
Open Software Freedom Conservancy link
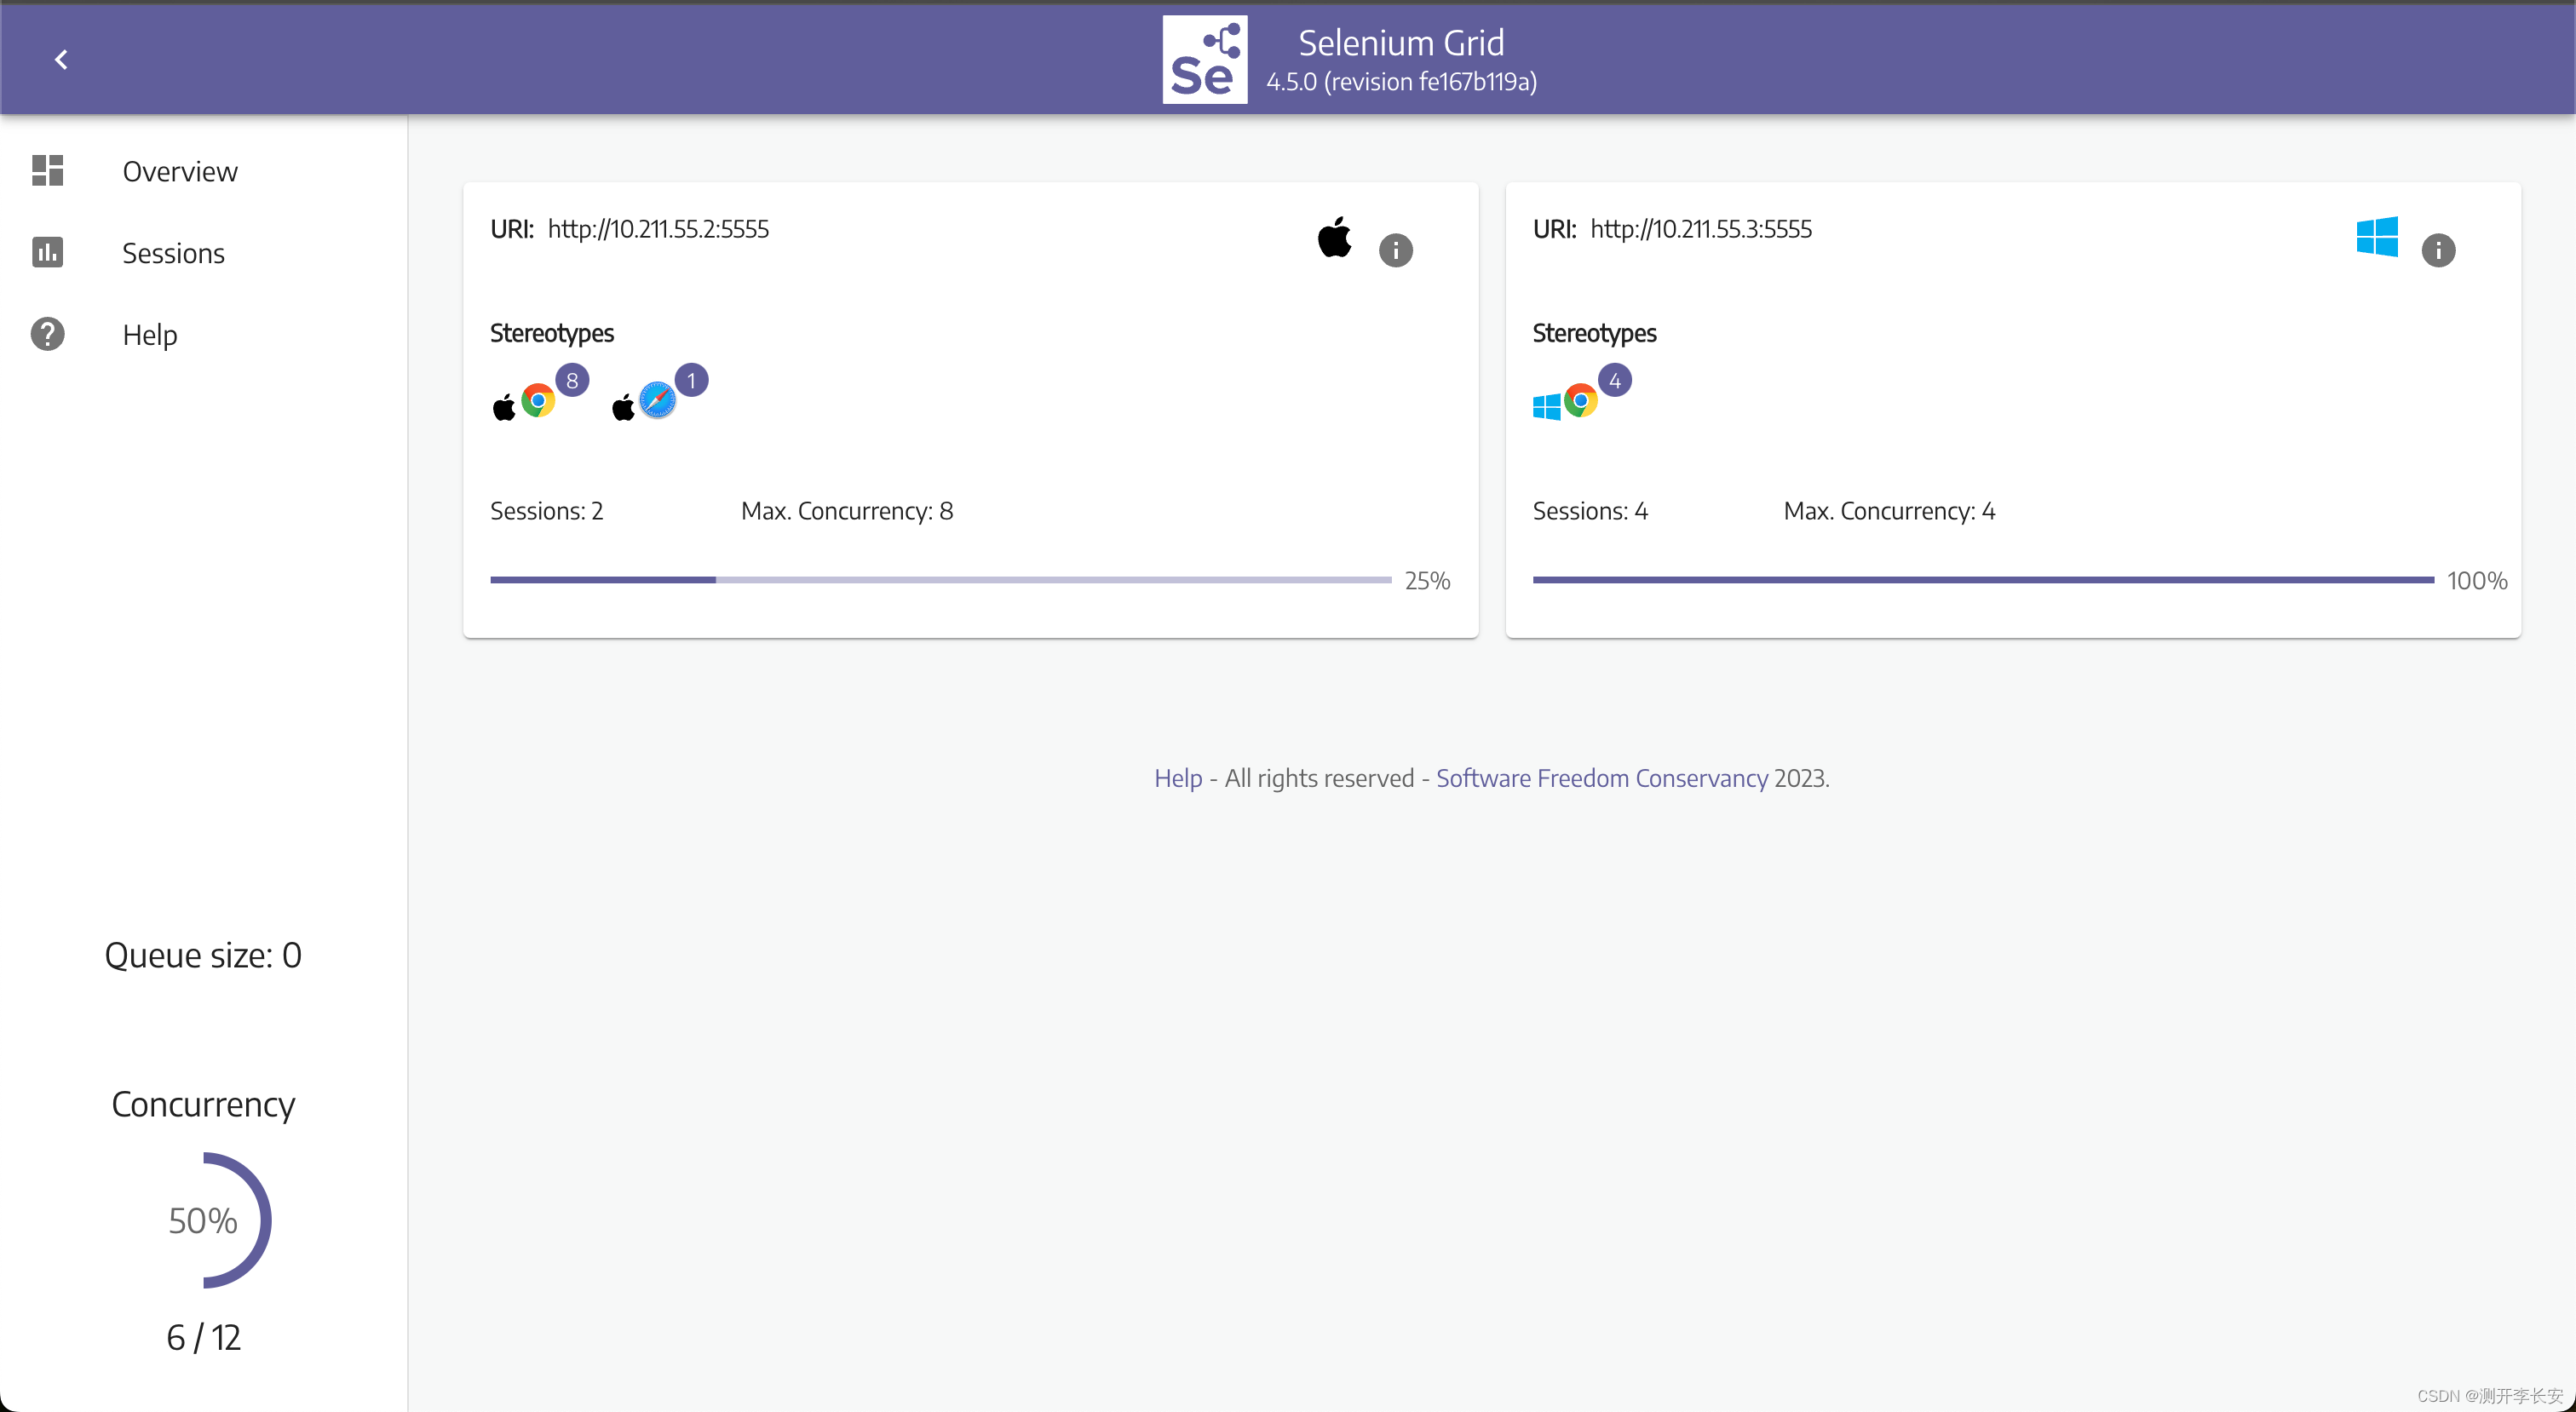pos(1601,778)
